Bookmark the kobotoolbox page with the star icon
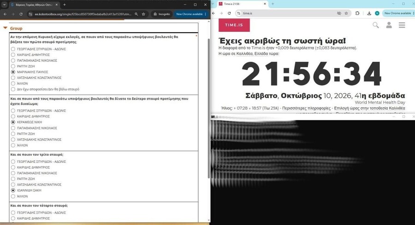The width and height of the screenshot is (415, 225). (143, 14)
